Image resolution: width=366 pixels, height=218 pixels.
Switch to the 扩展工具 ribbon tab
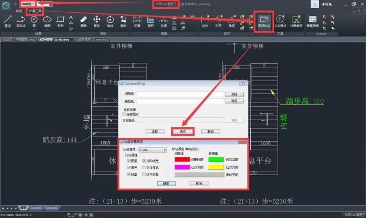pos(35,11)
